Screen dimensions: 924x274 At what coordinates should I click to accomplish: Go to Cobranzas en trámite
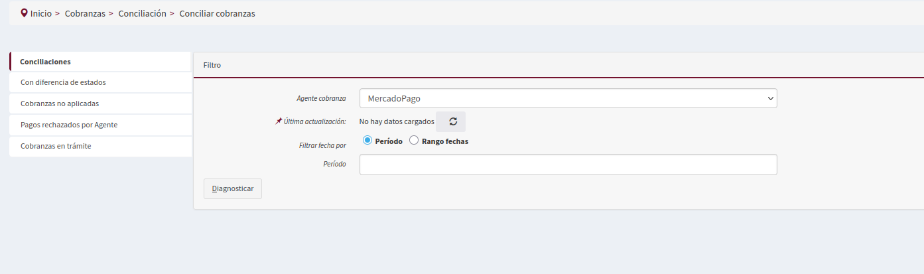pyautogui.click(x=56, y=146)
